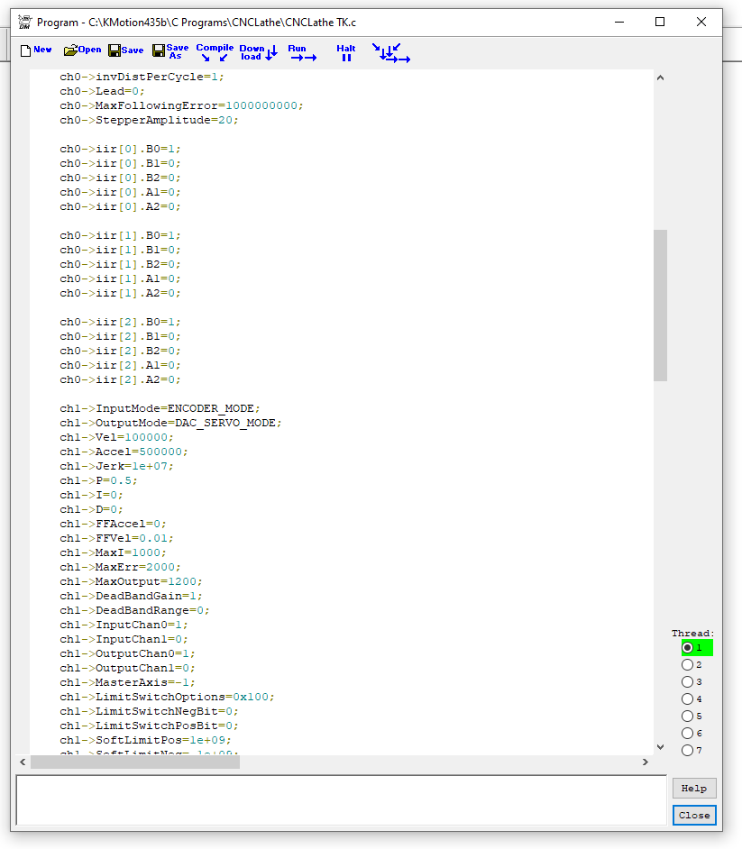Click the Save As toolbar icon
This screenshot has width=742, height=849.
(170, 51)
